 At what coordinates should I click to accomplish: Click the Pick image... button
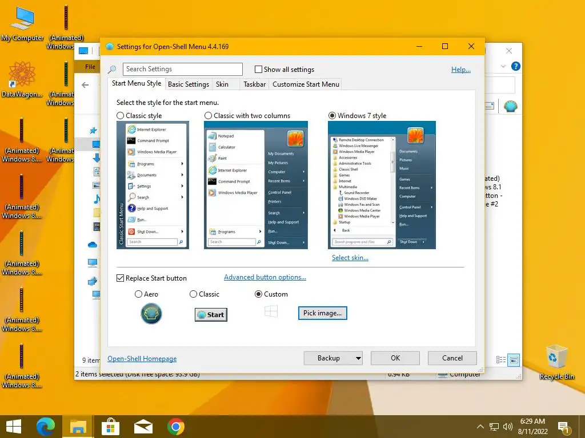tap(322, 313)
